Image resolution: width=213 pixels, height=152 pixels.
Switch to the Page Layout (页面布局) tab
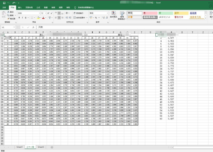coord(29,8)
